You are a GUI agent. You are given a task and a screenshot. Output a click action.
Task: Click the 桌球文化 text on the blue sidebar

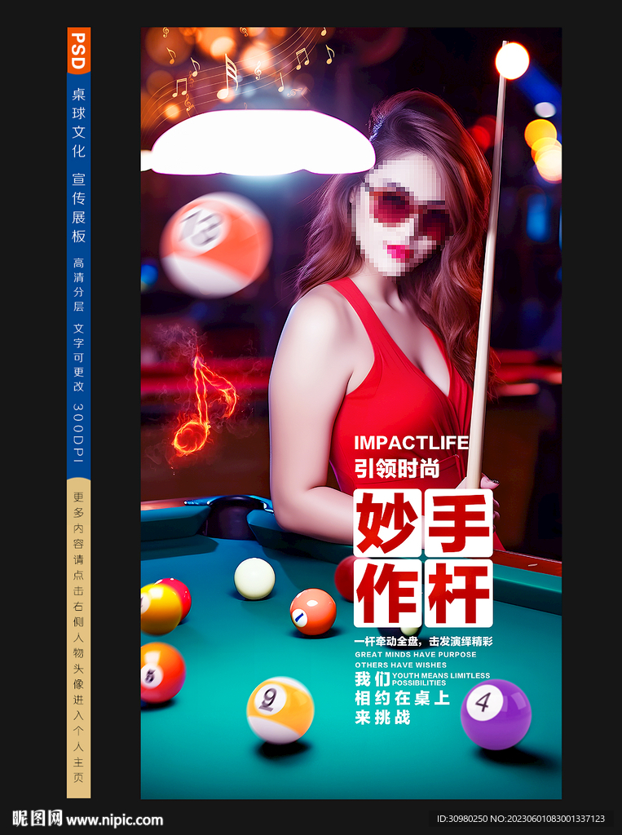(79, 122)
